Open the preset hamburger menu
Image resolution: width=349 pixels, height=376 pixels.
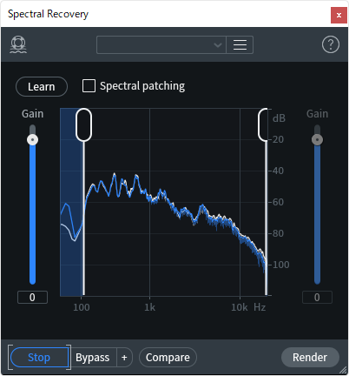click(240, 44)
